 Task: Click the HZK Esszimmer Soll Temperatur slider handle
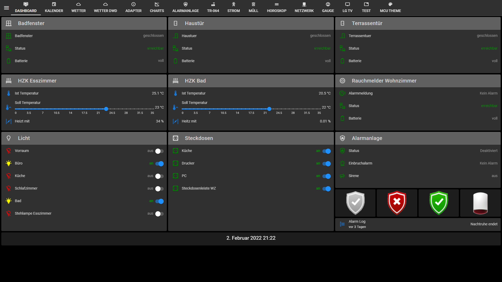click(106, 109)
